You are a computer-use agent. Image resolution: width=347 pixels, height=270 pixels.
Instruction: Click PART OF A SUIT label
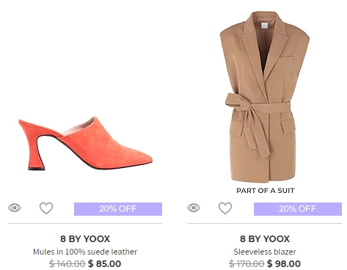[x=266, y=191]
